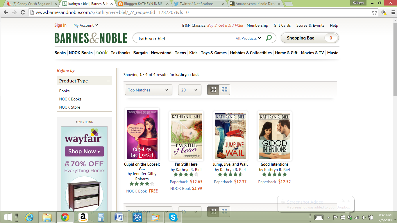This screenshot has height=223, width=397.
Task: Show hidden system tray icons
Action: (329, 217)
